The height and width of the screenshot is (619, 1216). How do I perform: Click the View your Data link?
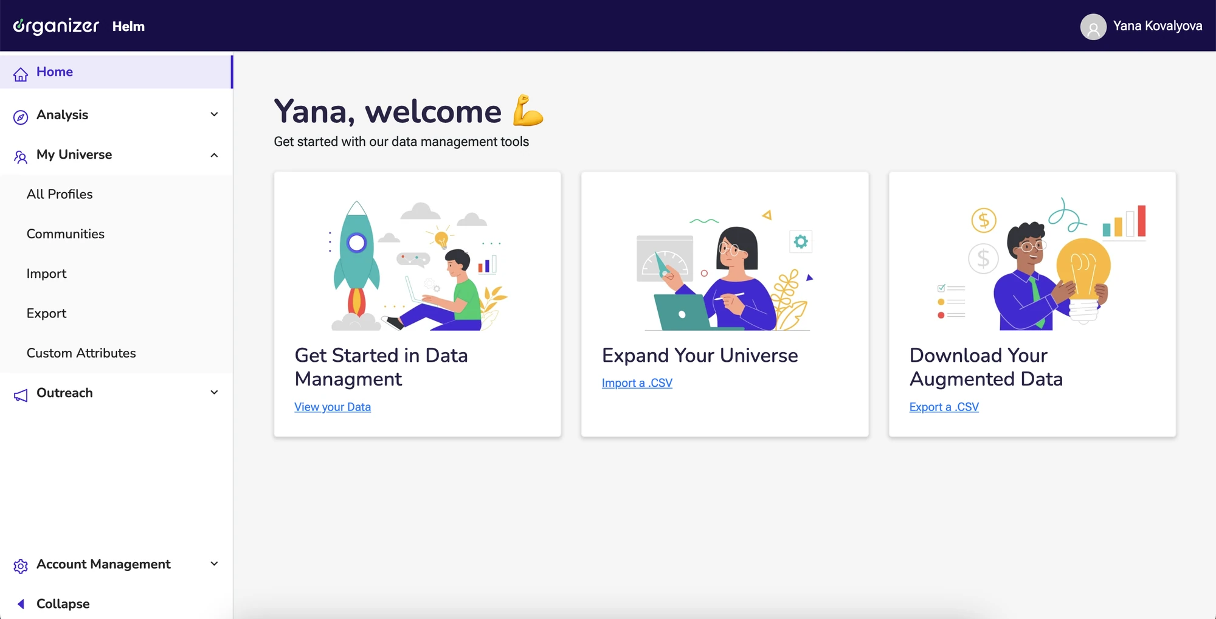pyautogui.click(x=333, y=407)
